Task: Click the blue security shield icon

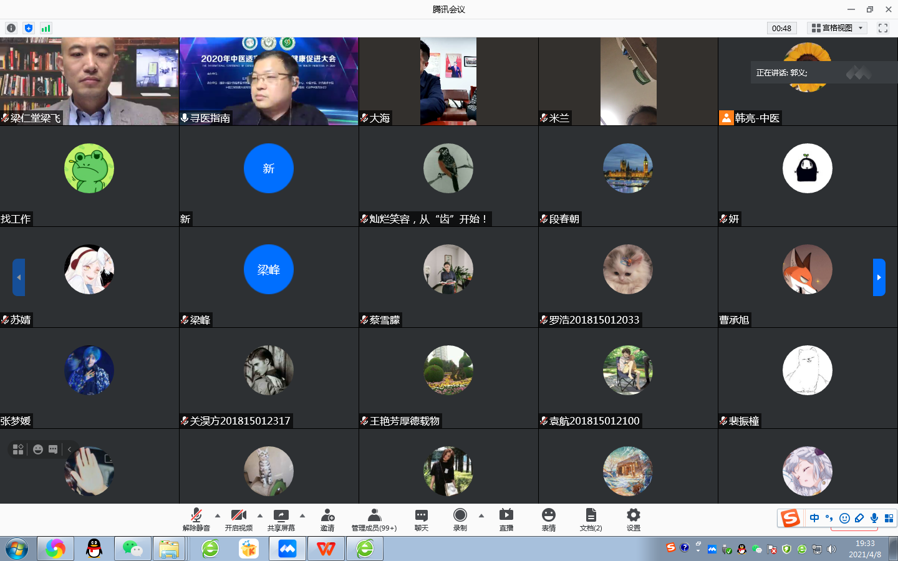Action: point(29,28)
